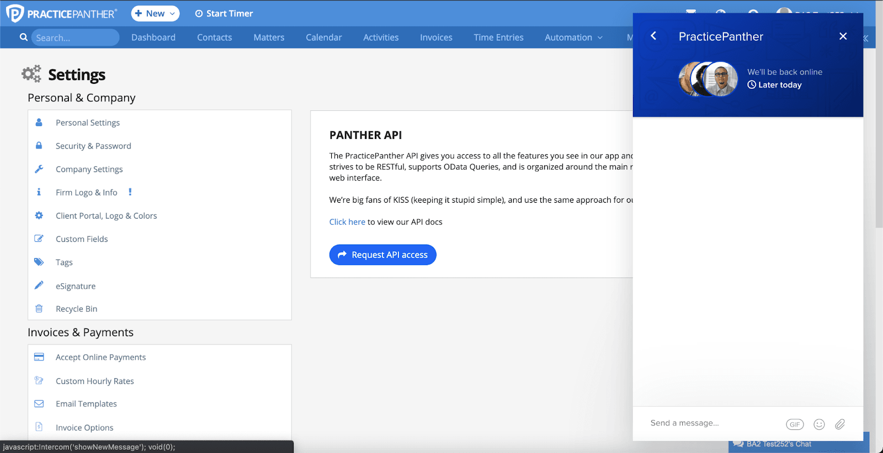
Task: Click the Recycle Bin trash icon
Action: pyautogui.click(x=39, y=309)
